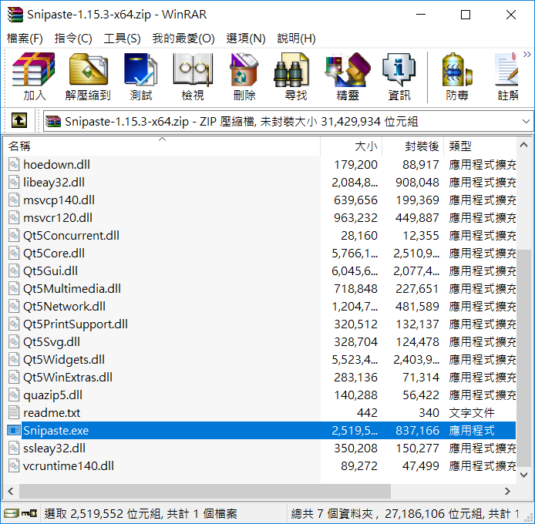Click the archive path field text
Image resolution: width=535 pixels, height=524 pixels.
pos(241,122)
